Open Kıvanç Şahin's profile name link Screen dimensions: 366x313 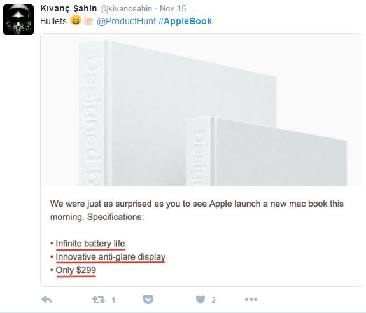68,8
